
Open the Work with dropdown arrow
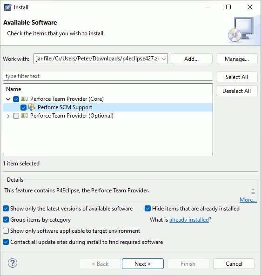[164, 59]
